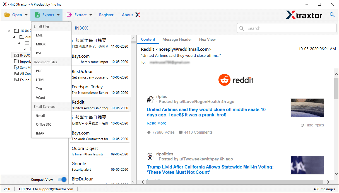This screenshot has height=193, width=339.
Task: Open the Hex View tab
Action: pos(207,39)
